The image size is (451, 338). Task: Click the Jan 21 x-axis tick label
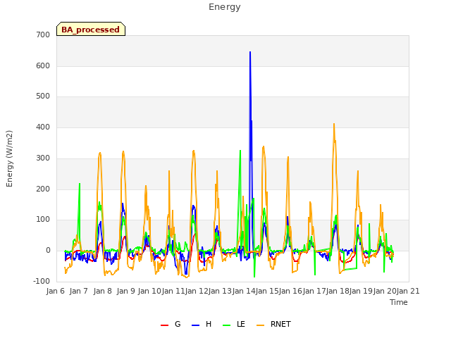408,291
